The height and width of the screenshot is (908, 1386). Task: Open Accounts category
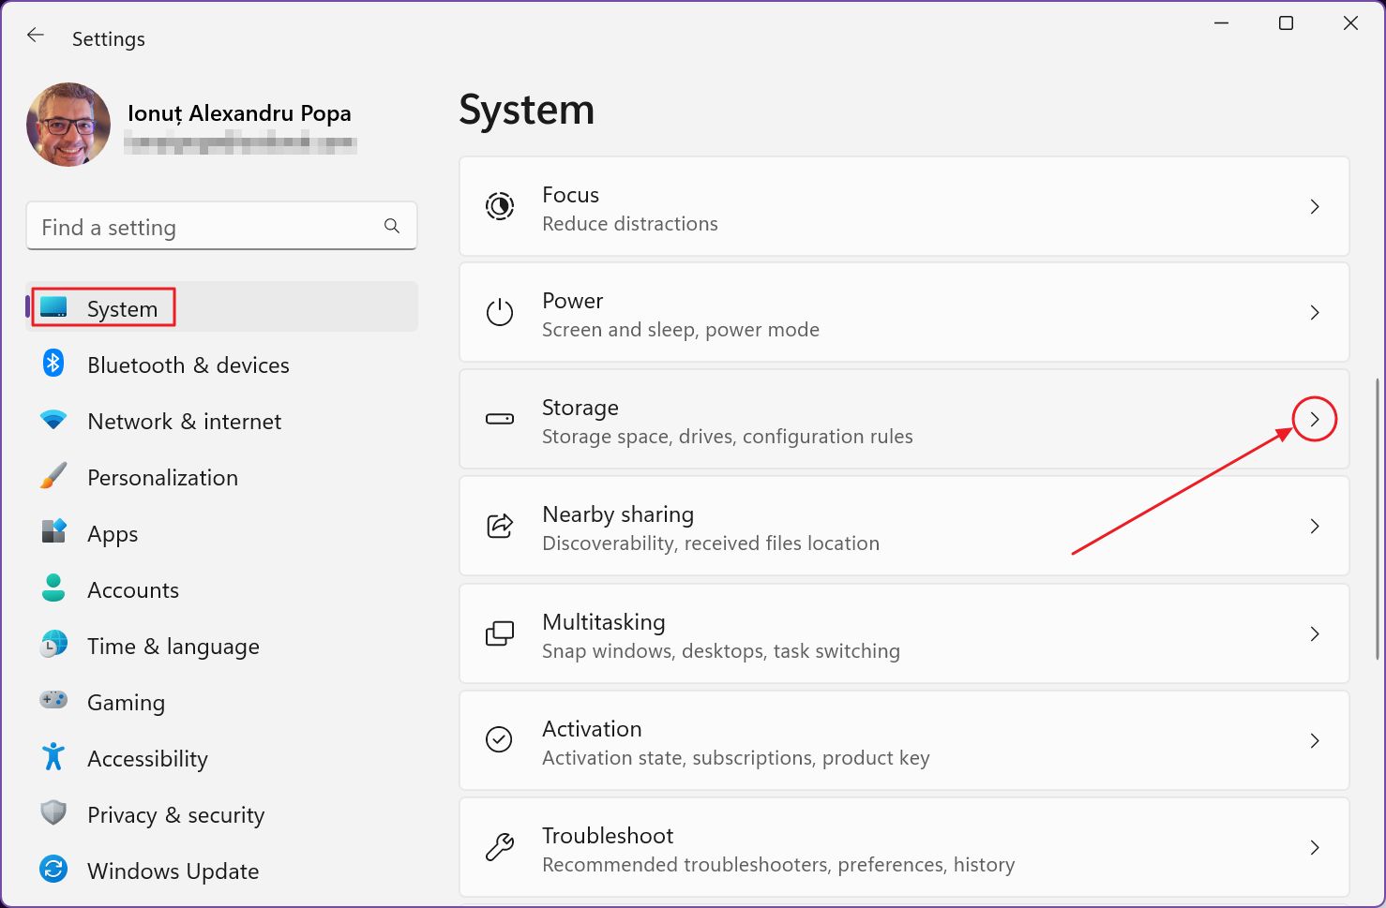pos(133,590)
